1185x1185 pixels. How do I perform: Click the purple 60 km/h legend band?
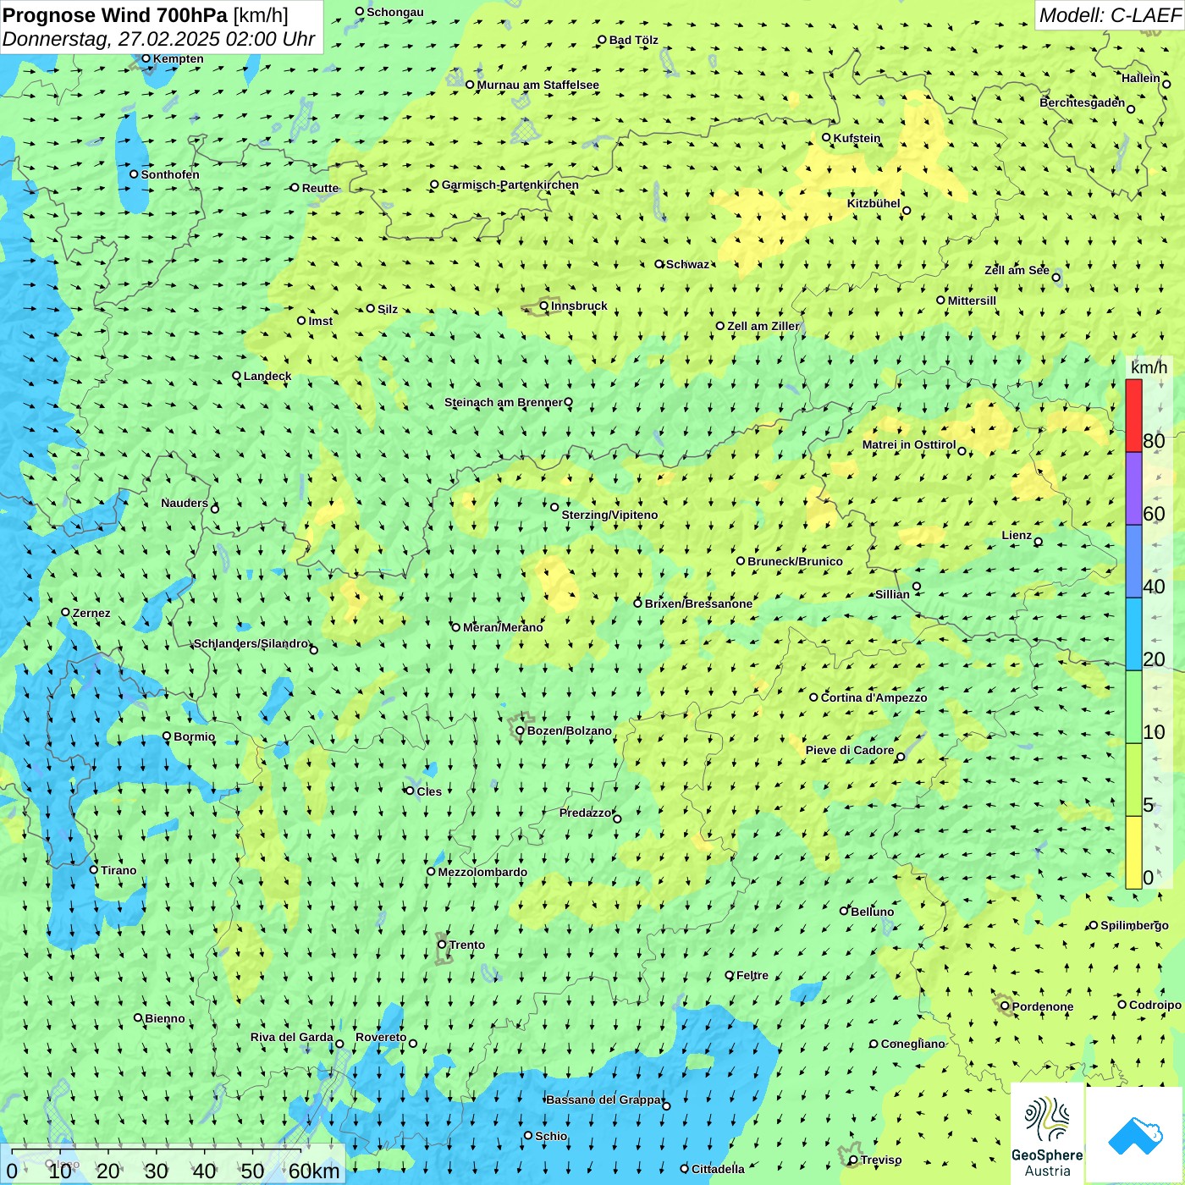(x=1133, y=489)
